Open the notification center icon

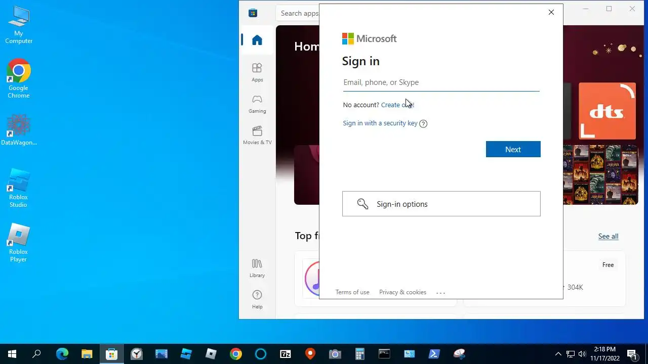point(632,354)
